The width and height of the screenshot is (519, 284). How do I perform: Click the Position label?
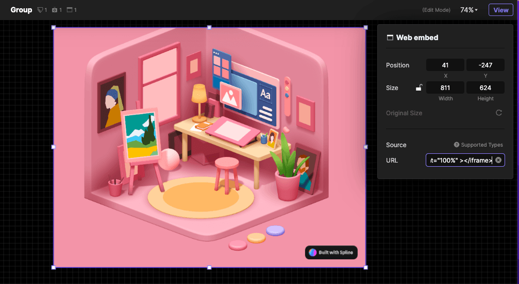pyautogui.click(x=397, y=65)
